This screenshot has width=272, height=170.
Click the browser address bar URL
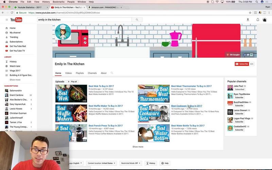tap(64, 13)
